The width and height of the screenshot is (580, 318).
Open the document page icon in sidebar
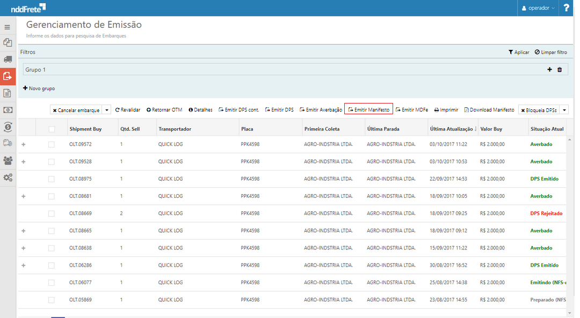coord(8,93)
